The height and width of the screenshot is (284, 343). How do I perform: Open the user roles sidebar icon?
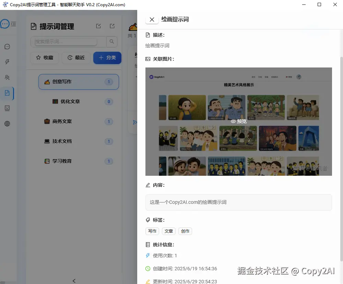pyautogui.click(x=7, y=77)
